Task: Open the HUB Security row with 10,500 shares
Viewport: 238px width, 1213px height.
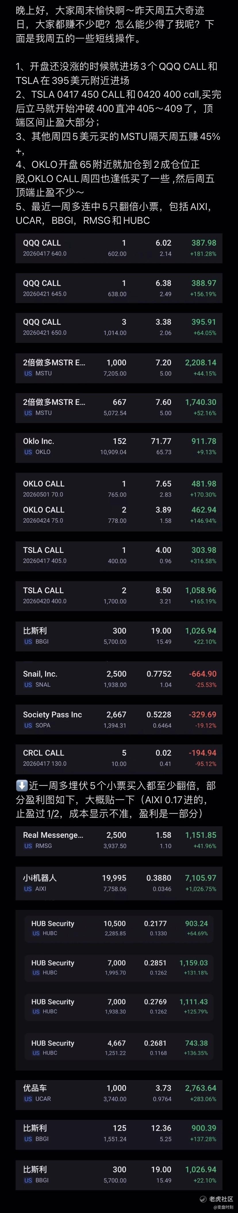Action: 119,928
